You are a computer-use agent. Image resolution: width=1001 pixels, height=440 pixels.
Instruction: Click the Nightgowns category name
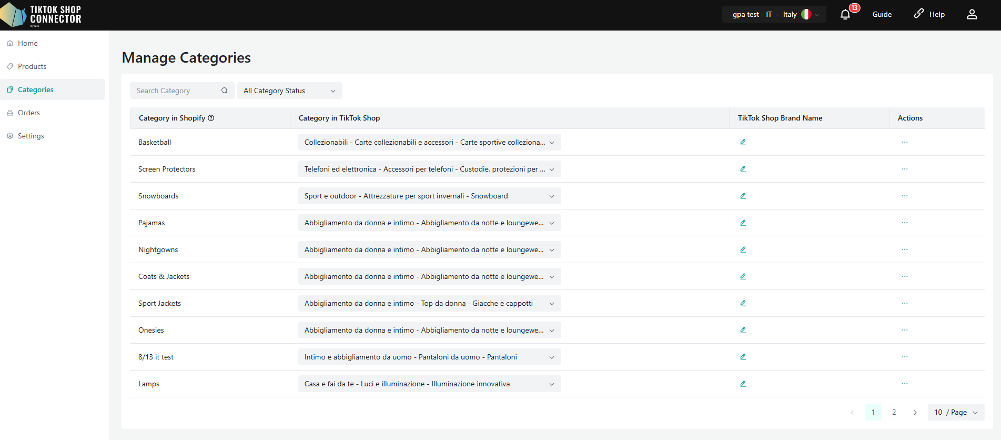tap(158, 249)
